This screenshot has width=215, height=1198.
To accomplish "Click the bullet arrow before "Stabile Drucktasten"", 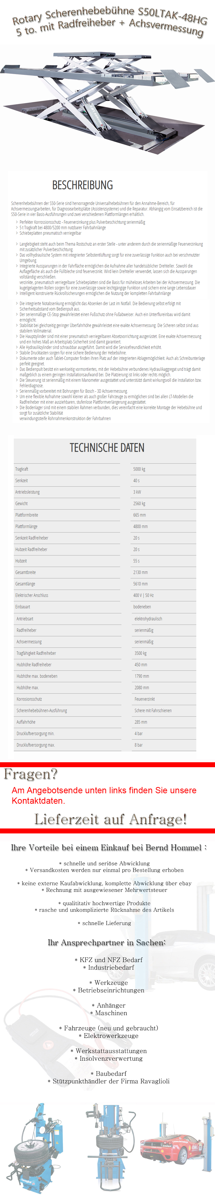I will pyautogui.click(x=17, y=353).
